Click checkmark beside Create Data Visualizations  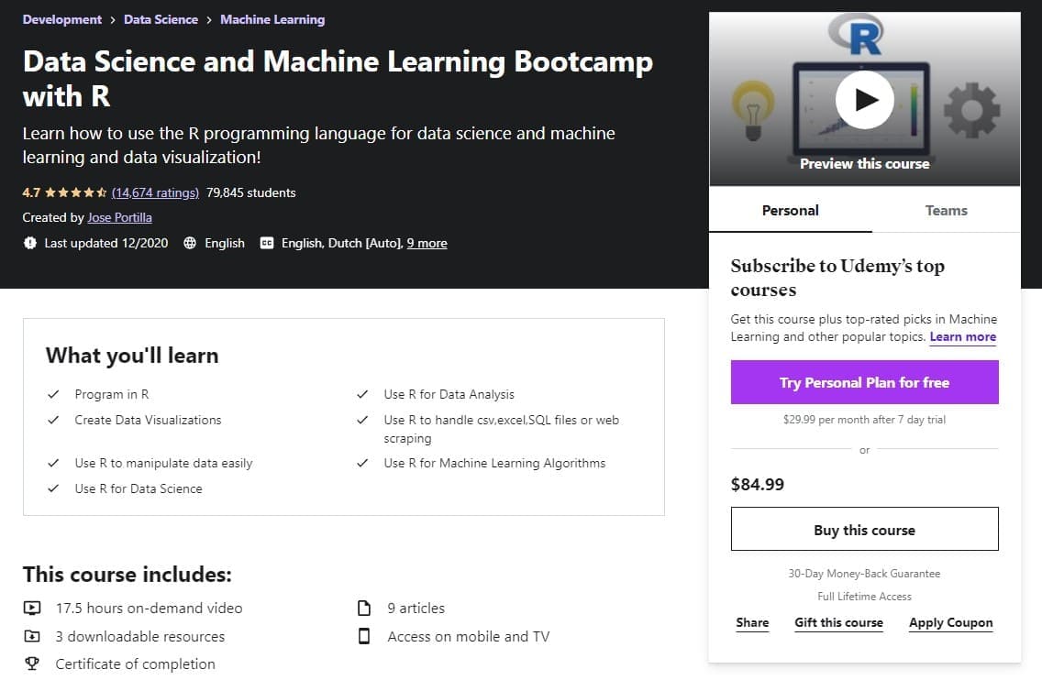tap(53, 420)
